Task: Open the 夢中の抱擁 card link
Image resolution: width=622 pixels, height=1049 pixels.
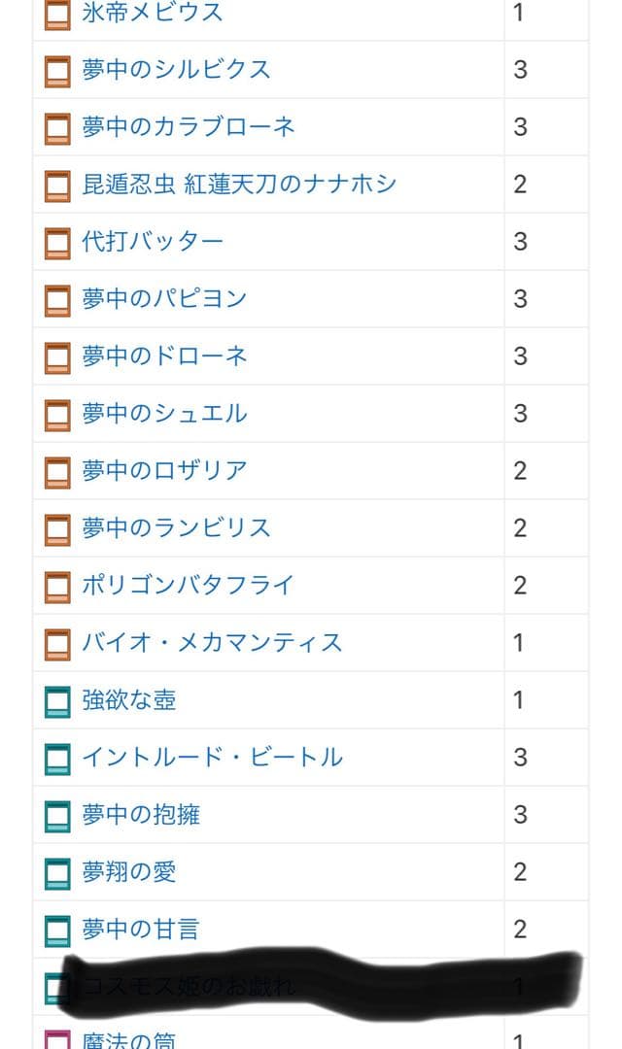Action: coord(141,815)
